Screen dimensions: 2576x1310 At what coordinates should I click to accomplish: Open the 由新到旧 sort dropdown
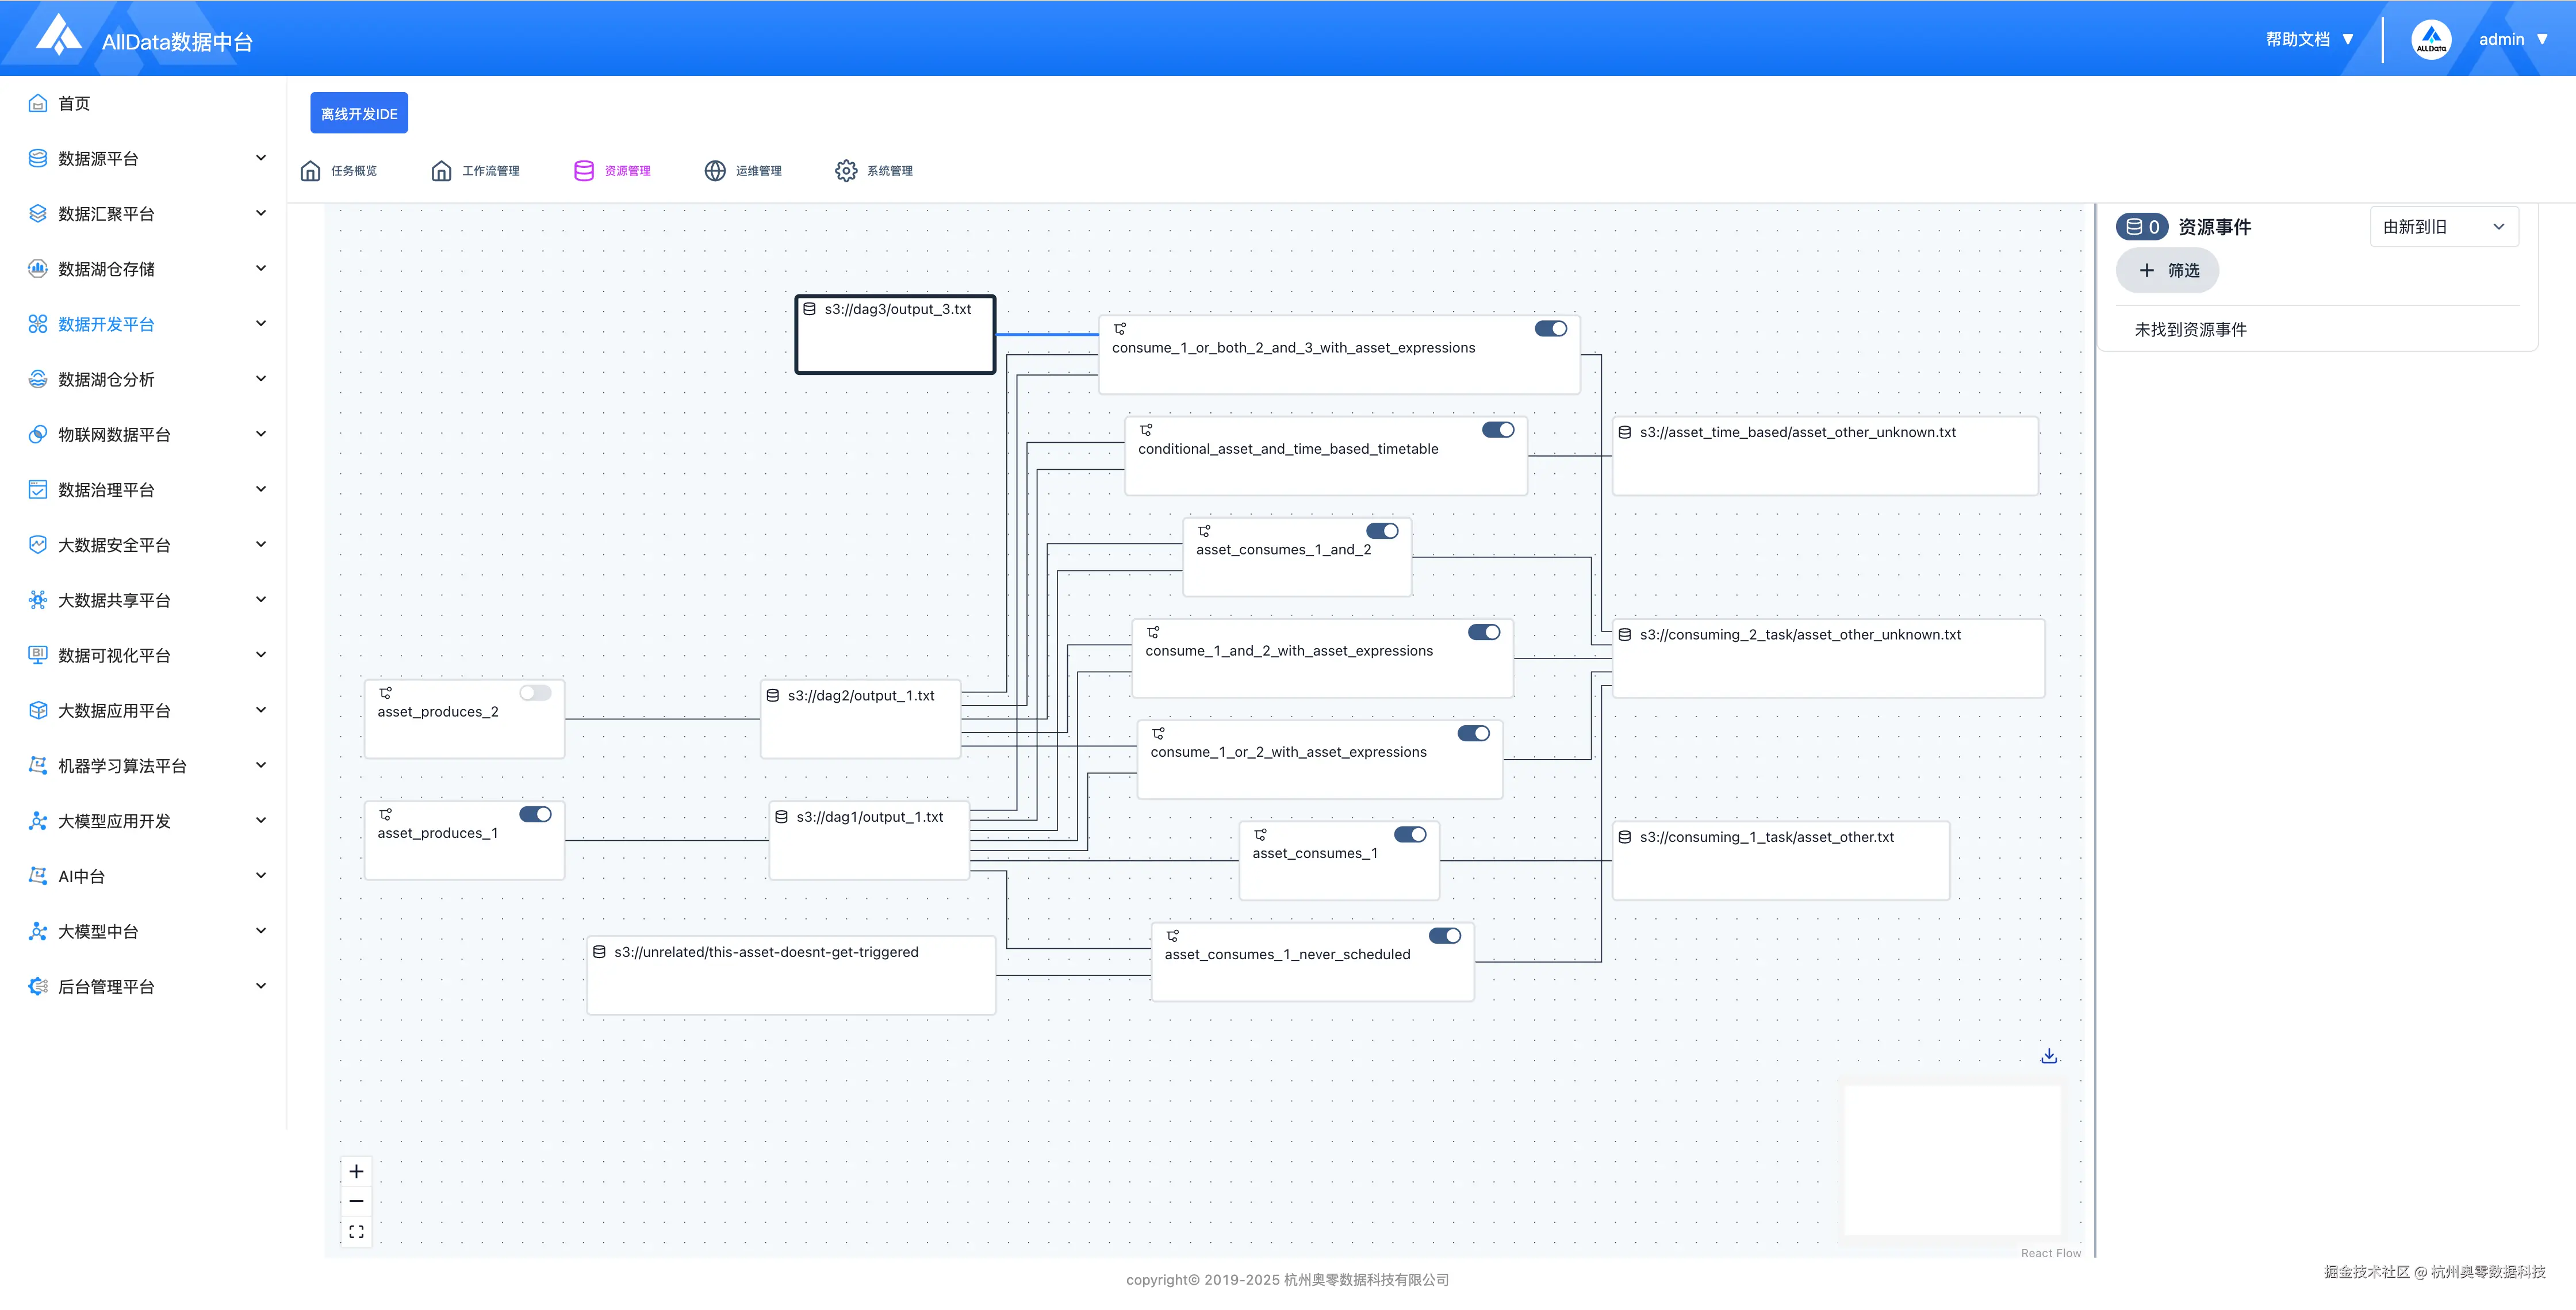2443,227
